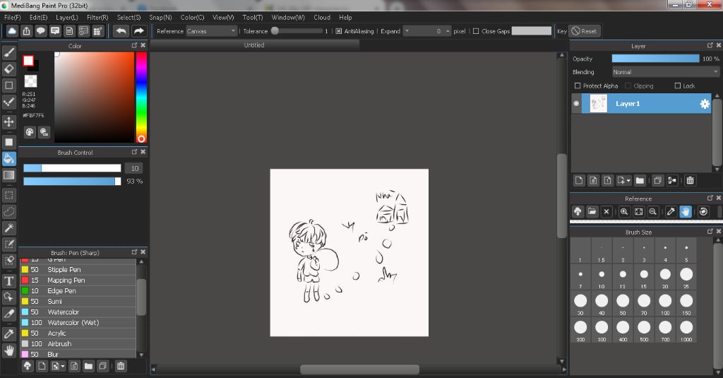Image resolution: width=723 pixels, height=378 pixels.
Task: Toggle AntiAliasing checkbox
Action: 338,31
